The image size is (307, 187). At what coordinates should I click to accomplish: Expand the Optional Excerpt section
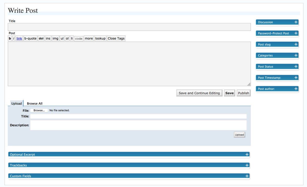[247, 155]
